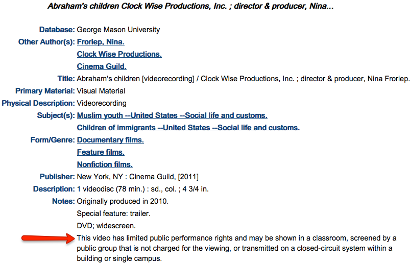This screenshot has width=410, height=263.
Task: Follow the Children of immigrants subject link
Action: pos(188,128)
